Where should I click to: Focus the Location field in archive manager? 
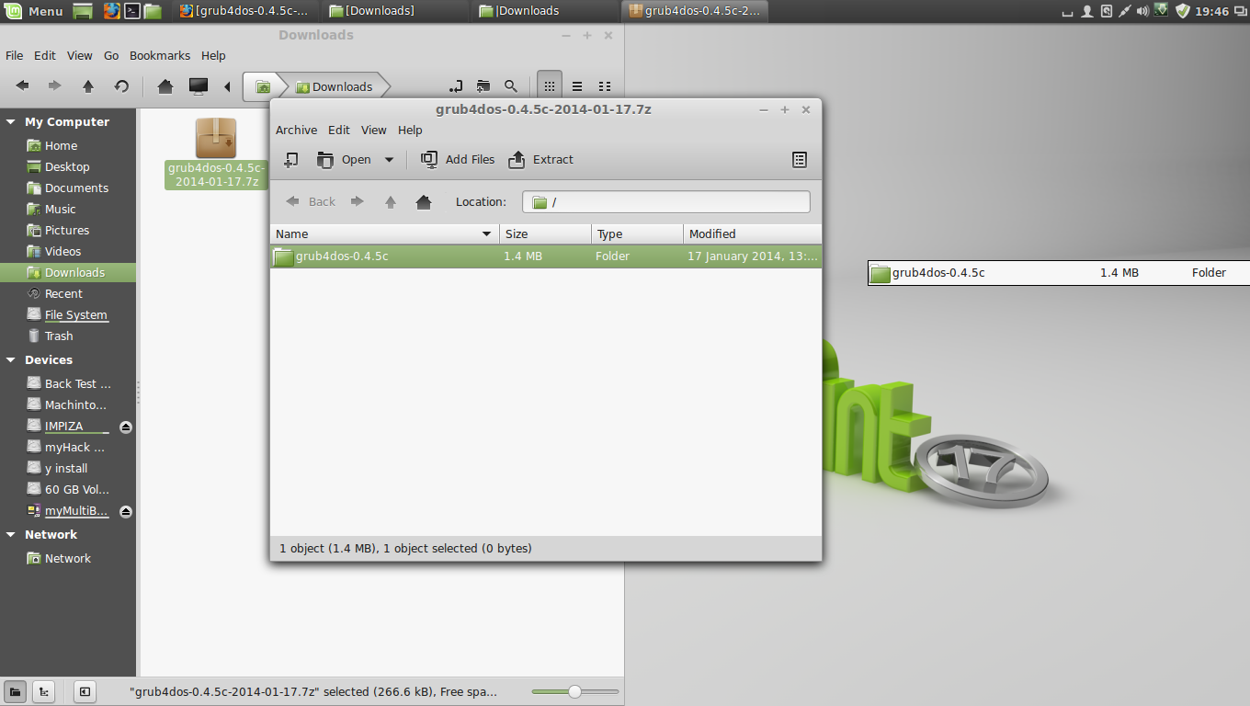pyautogui.click(x=666, y=201)
